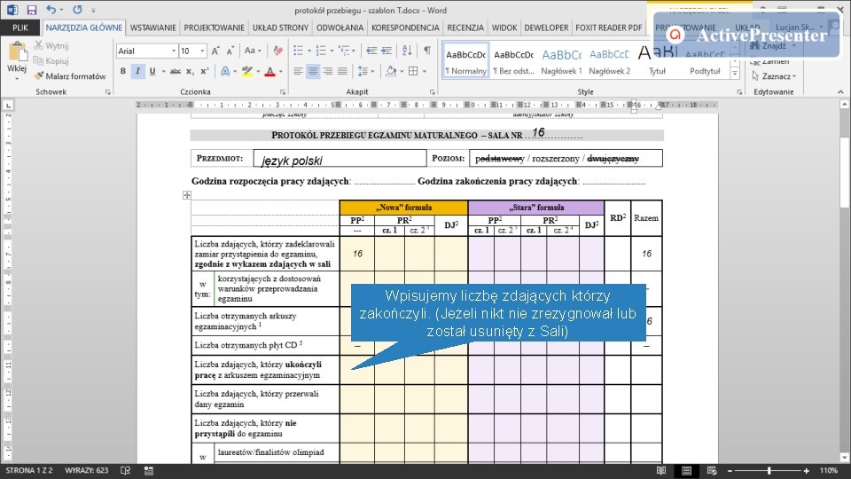This screenshot has width=851, height=479.
Task: Cut the selection with Wytnij
Action: (x=51, y=45)
